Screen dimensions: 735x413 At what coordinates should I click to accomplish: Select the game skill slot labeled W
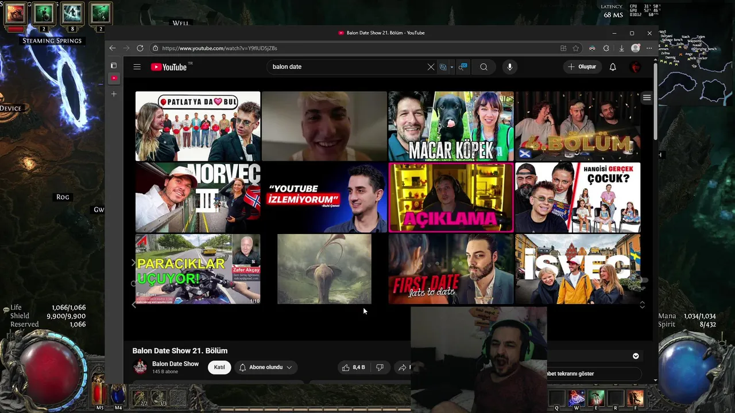point(577,398)
